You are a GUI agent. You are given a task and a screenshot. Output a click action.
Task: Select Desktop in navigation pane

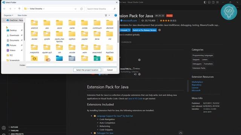pos(13,30)
